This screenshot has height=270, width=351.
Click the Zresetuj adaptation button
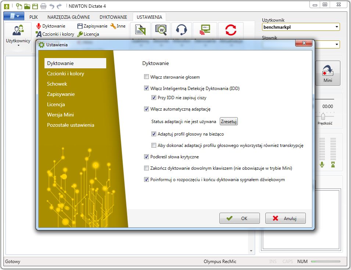click(x=229, y=122)
